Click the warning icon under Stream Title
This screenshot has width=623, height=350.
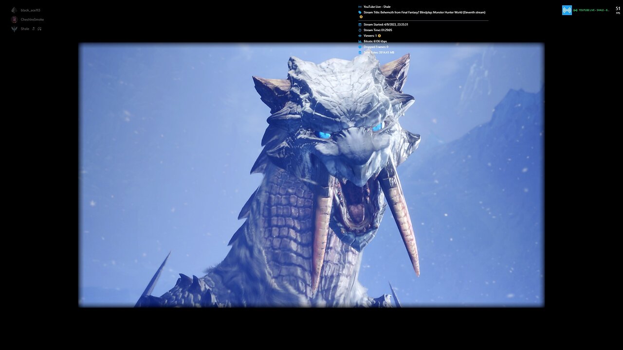[361, 17]
